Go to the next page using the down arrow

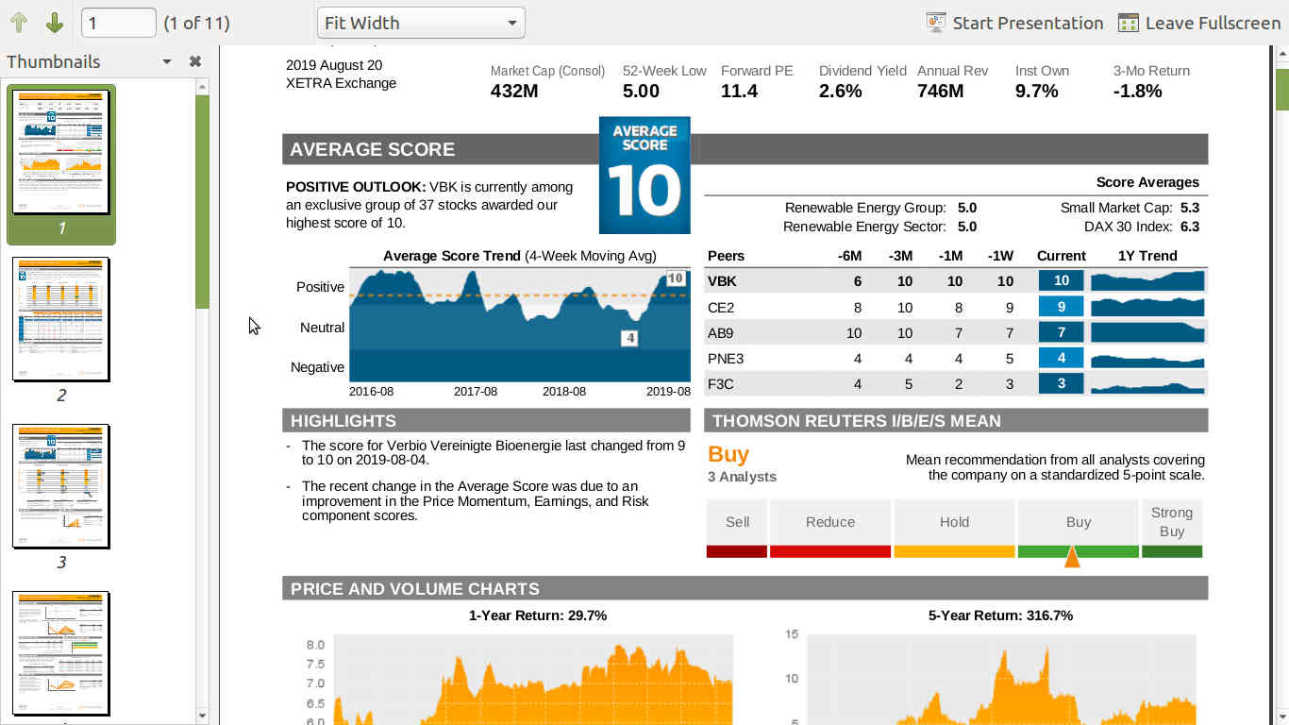click(54, 23)
